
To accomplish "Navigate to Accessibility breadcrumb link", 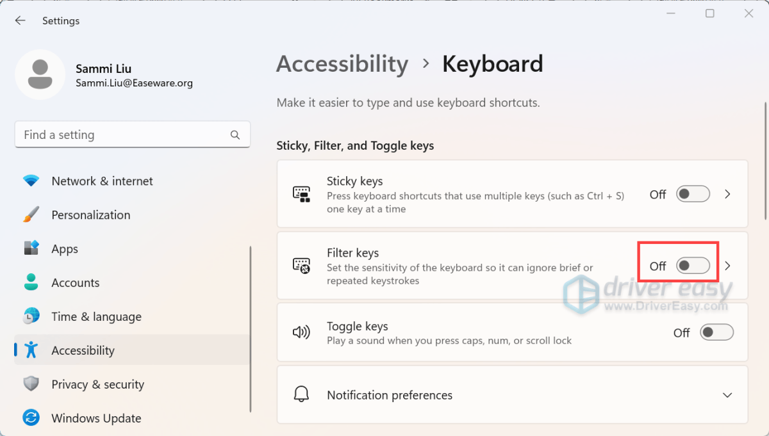I will tap(342, 64).
